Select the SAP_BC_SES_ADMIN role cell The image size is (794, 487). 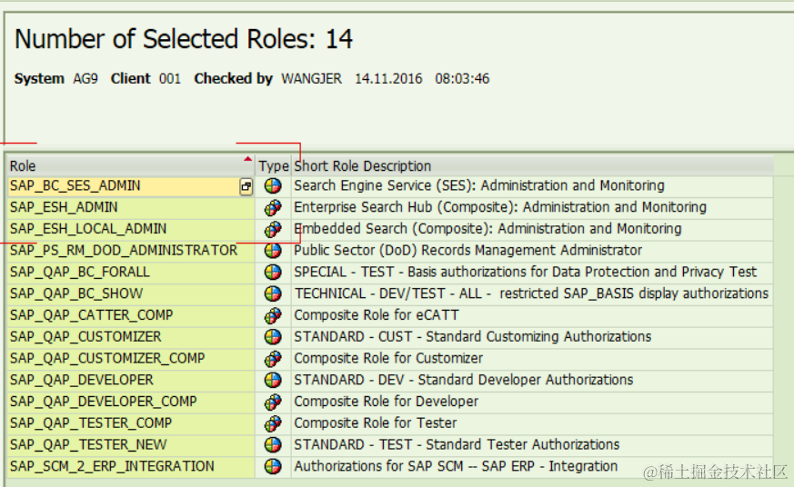tap(131, 186)
